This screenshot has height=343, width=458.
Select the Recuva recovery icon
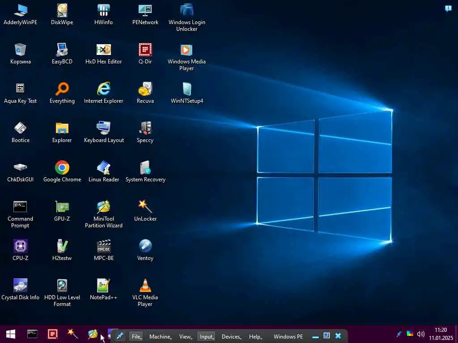(x=145, y=93)
